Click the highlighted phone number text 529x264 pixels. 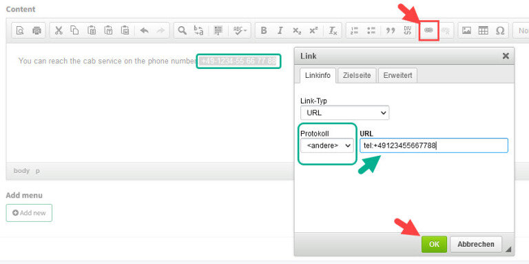pyautogui.click(x=238, y=61)
